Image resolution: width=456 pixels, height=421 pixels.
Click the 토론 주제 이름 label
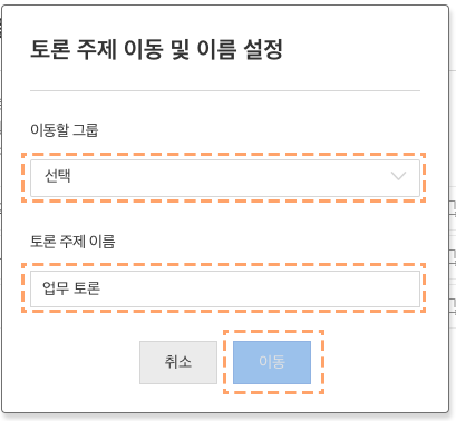coord(72,242)
